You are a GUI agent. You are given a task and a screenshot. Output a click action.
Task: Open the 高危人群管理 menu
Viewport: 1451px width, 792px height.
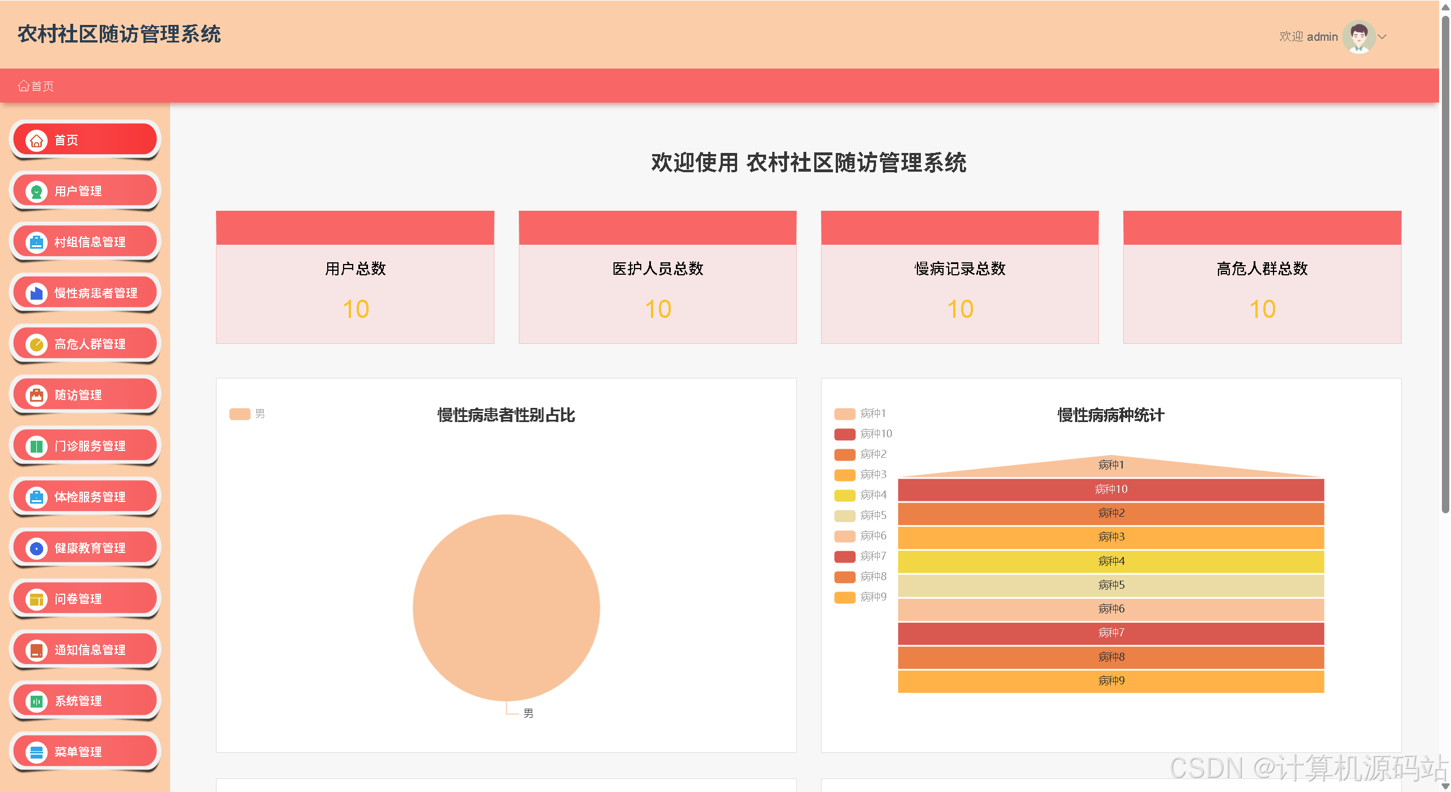click(85, 344)
